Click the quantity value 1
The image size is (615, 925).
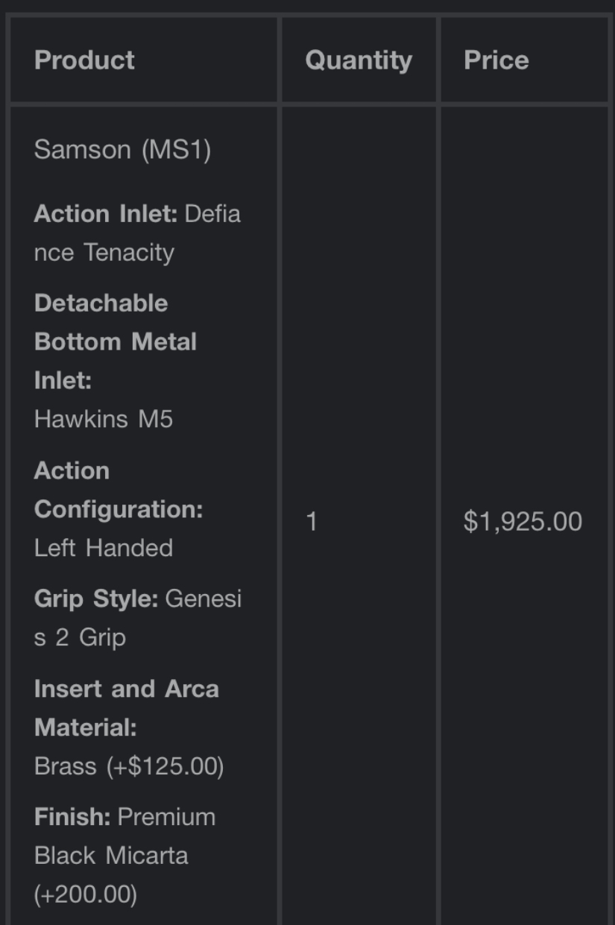tap(312, 522)
